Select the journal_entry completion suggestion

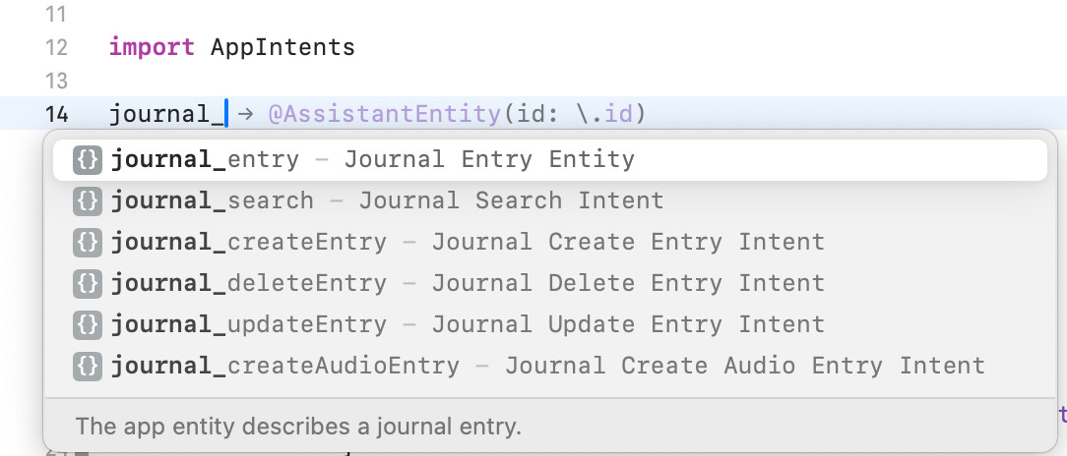[x=550, y=160]
